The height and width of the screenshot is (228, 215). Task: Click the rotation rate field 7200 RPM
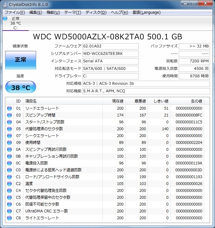pyautogui.click(x=194, y=61)
